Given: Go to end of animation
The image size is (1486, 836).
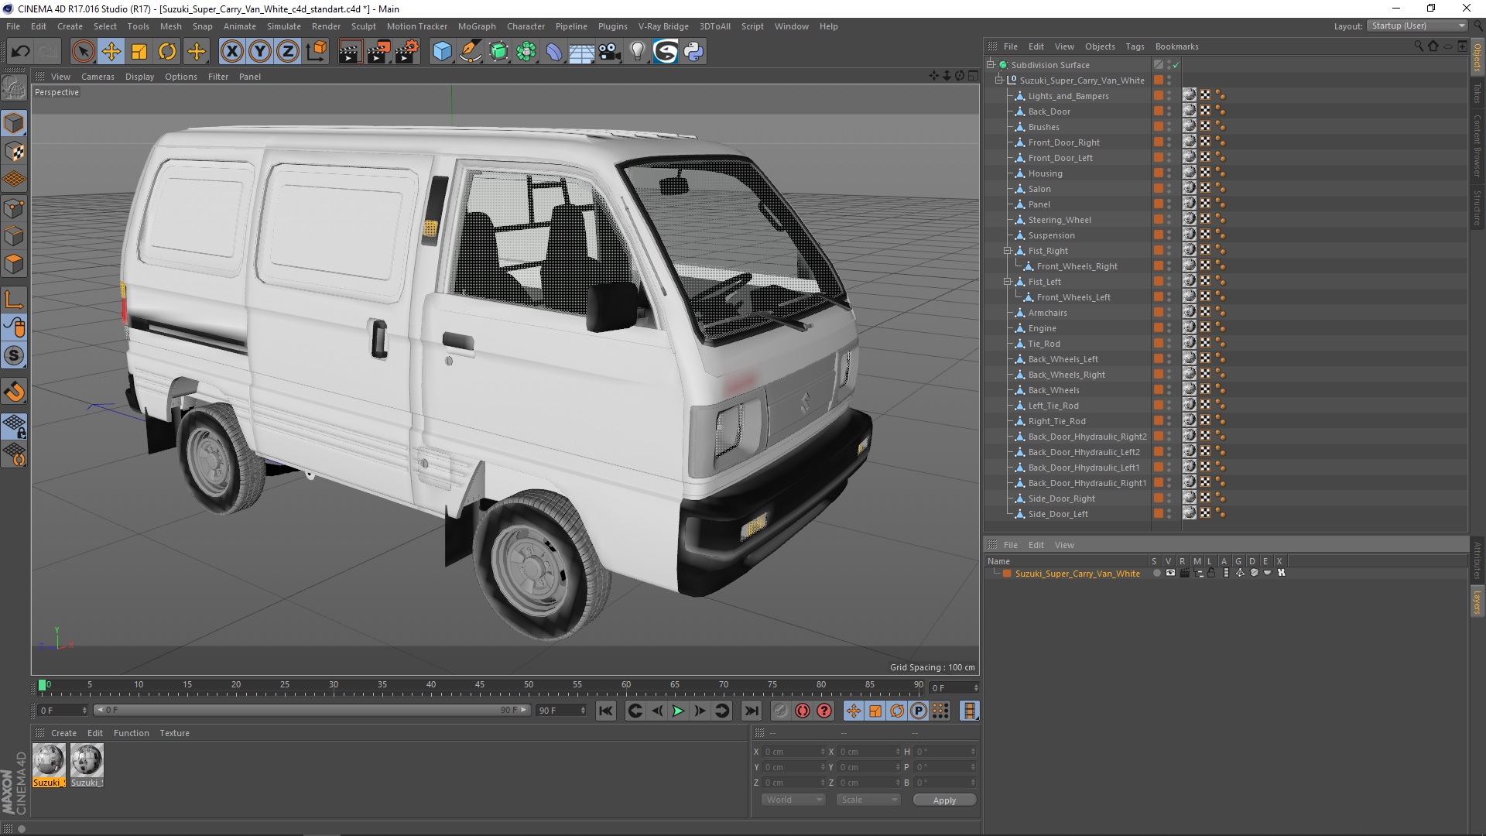Looking at the screenshot, I should pos(752,711).
